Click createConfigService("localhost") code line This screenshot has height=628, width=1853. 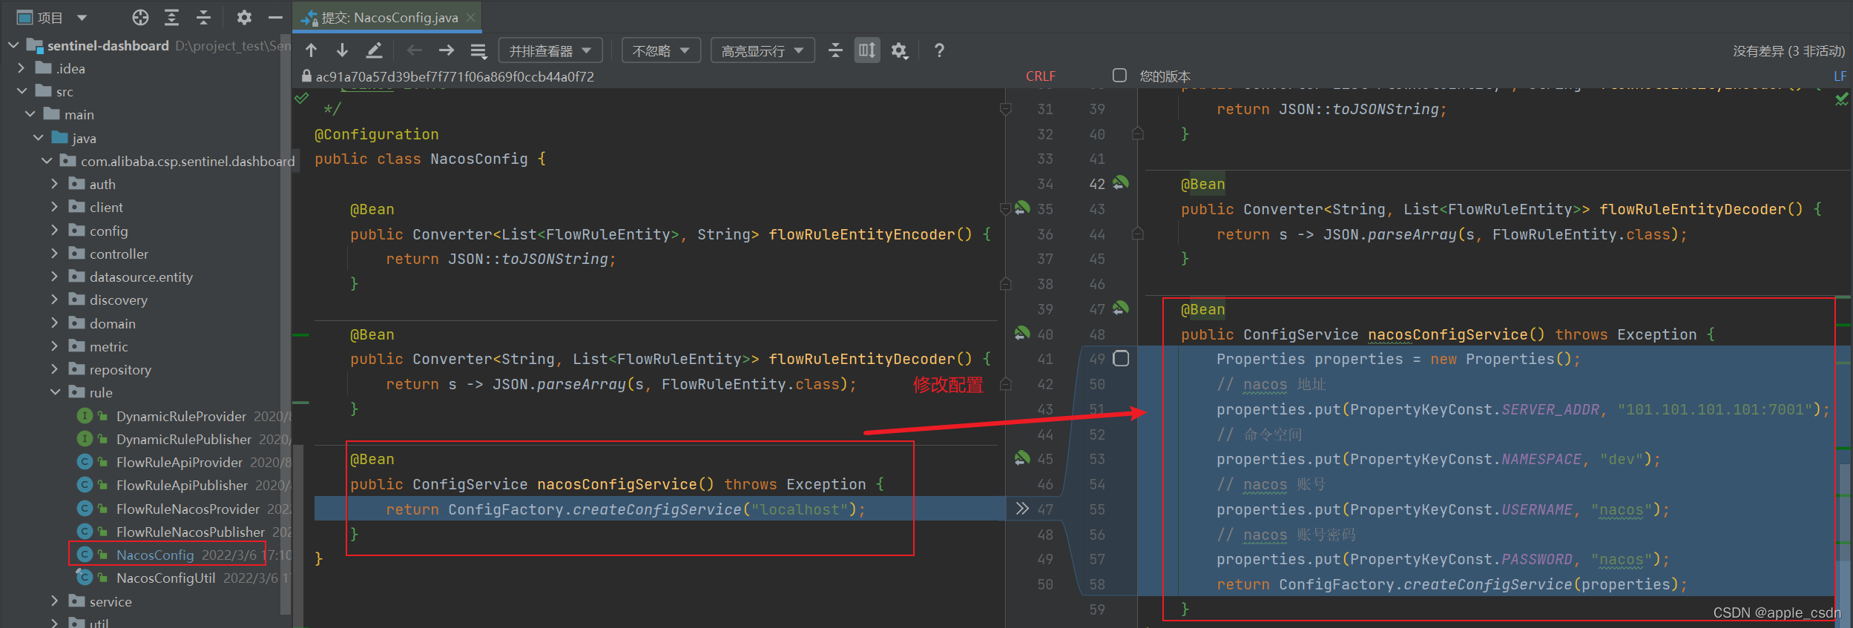625,509
